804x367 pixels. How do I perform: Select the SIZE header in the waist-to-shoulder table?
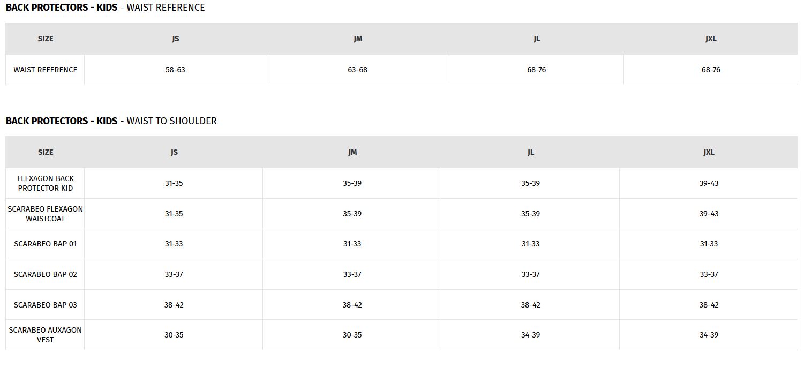pyautogui.click(x=46, y=152)
